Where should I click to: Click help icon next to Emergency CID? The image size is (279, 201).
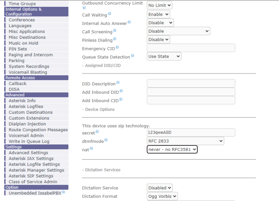[117, 47]
